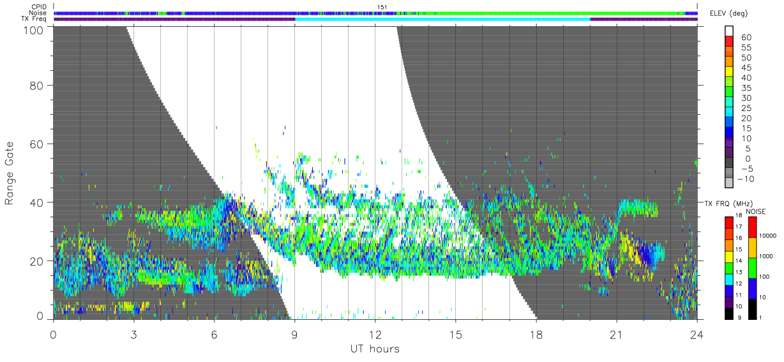Click the red swatch on NOISE legend
Image resolution: width=784 pixels, height=362 pixels.
[x=752, y=226]
